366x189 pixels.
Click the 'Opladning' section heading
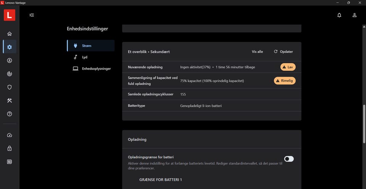point(137,139)
